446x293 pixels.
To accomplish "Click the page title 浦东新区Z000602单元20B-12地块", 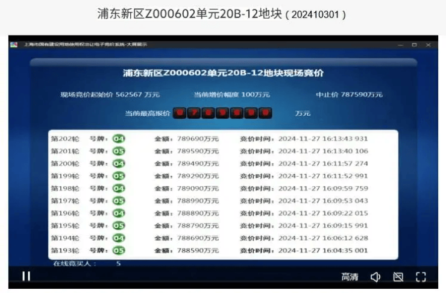I will [189, 14].
